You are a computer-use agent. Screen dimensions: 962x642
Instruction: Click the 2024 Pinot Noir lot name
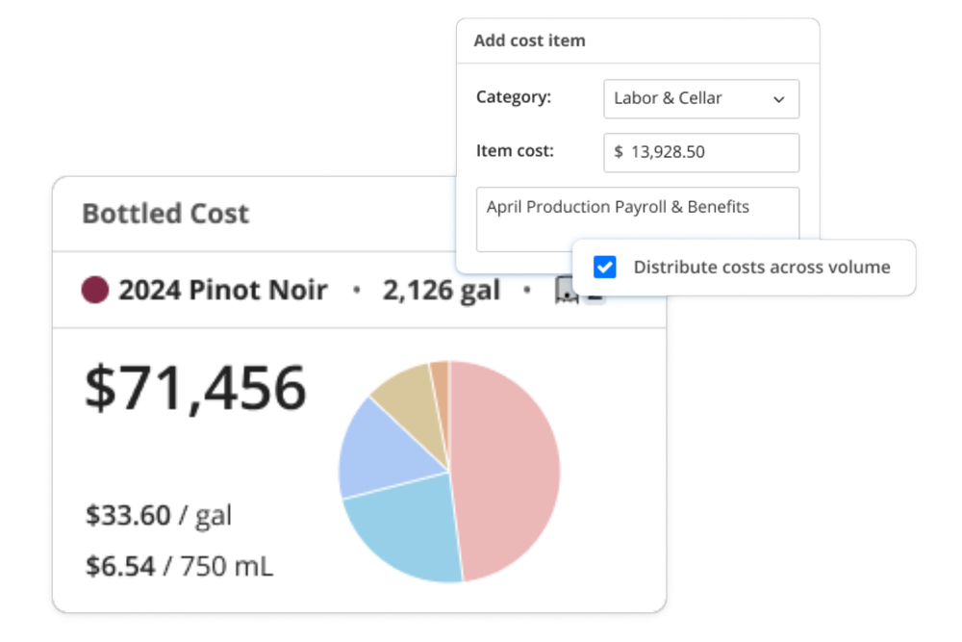coord(223,290)
